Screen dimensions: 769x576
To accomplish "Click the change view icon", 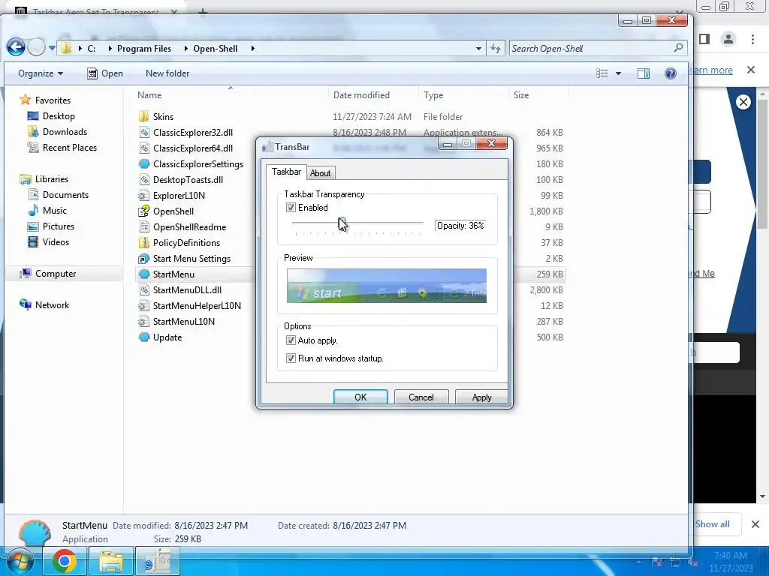I will (x=602, y=73).
